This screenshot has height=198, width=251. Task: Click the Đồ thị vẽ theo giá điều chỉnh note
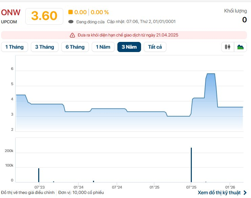click(x=28, y=193)
